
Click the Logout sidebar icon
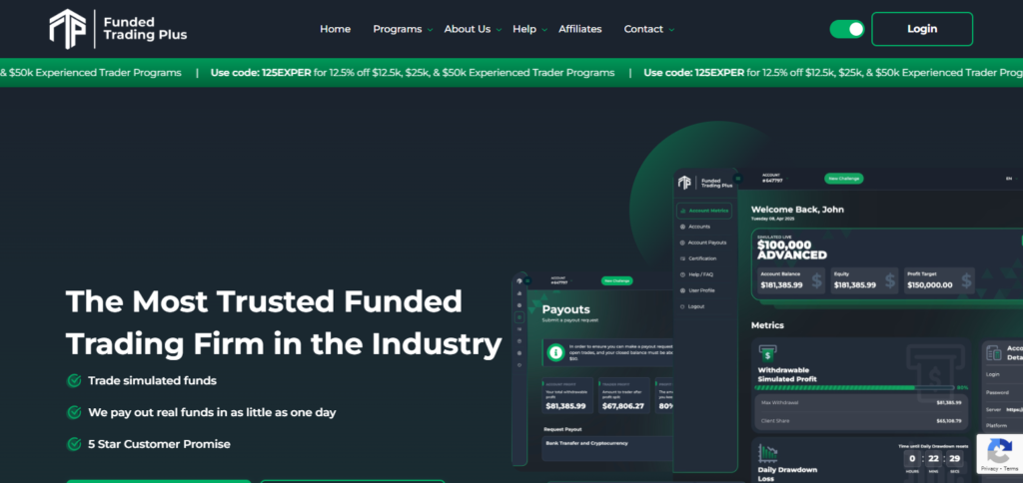click(682, 306)
